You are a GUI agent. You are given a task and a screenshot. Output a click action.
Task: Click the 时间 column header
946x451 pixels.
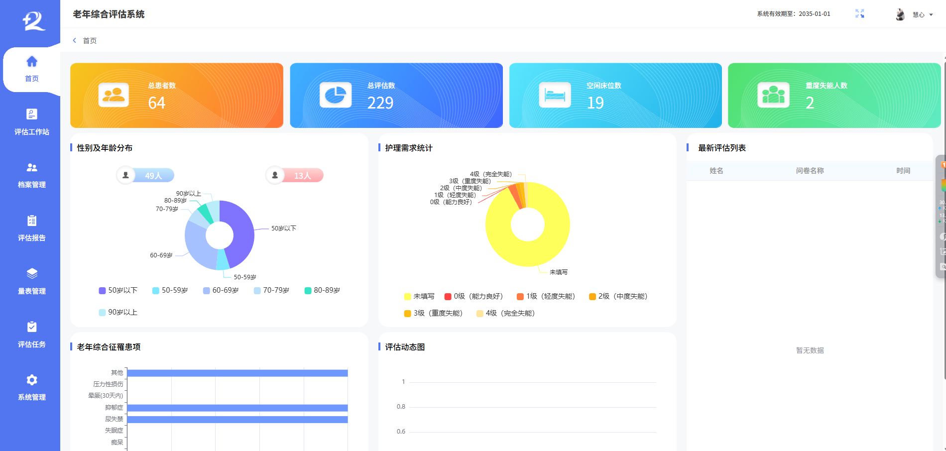tap(903, 171)
